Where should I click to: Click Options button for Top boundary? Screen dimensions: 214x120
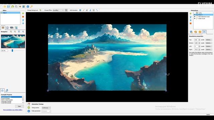209,40
